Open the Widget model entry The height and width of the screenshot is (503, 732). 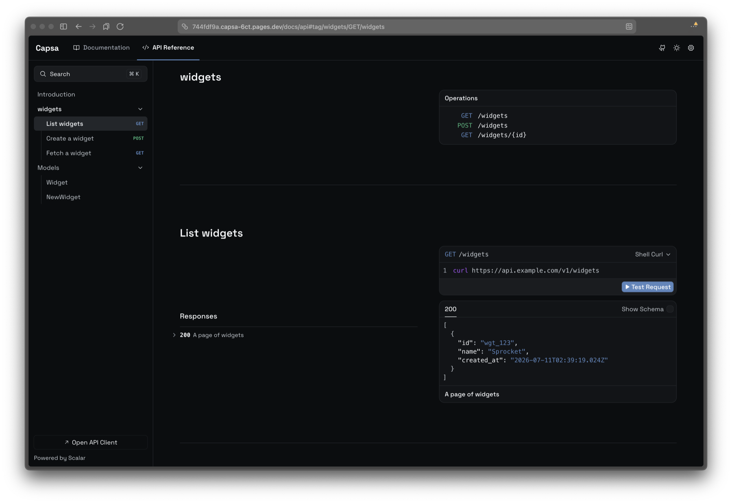click(57, 182)
